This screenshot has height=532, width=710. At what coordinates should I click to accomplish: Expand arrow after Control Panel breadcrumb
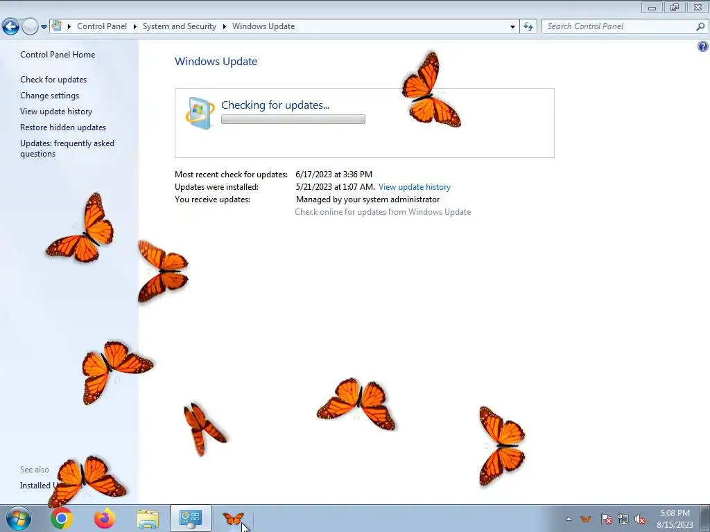coord(135,26)
